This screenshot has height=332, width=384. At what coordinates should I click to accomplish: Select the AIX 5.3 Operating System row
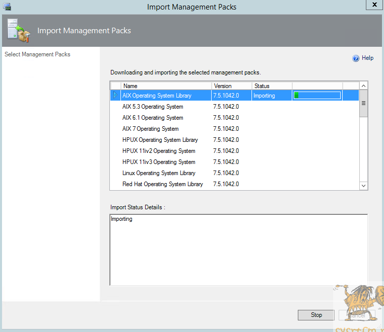[153, 107]
